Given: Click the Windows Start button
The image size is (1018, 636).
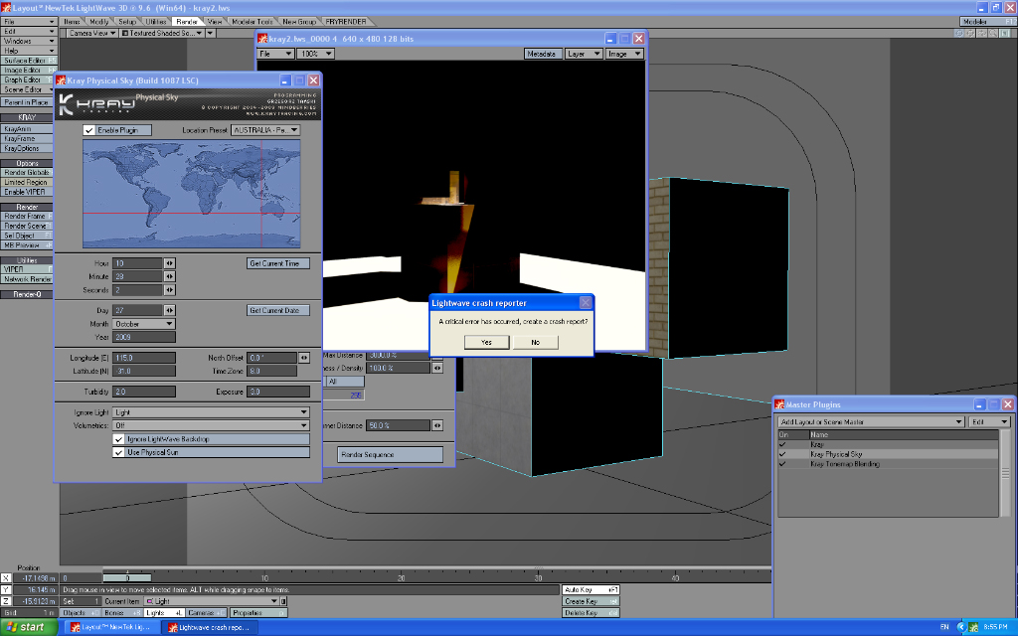Looking at the screenshot, I should pos(25,627).
